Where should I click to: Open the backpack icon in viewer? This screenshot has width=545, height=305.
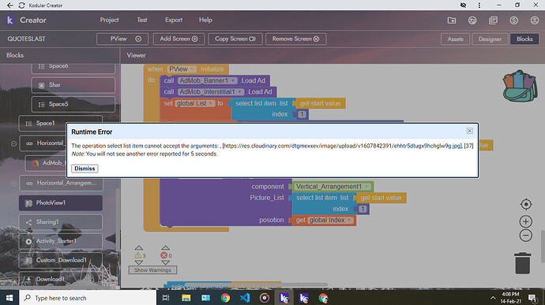pos(520,86)
